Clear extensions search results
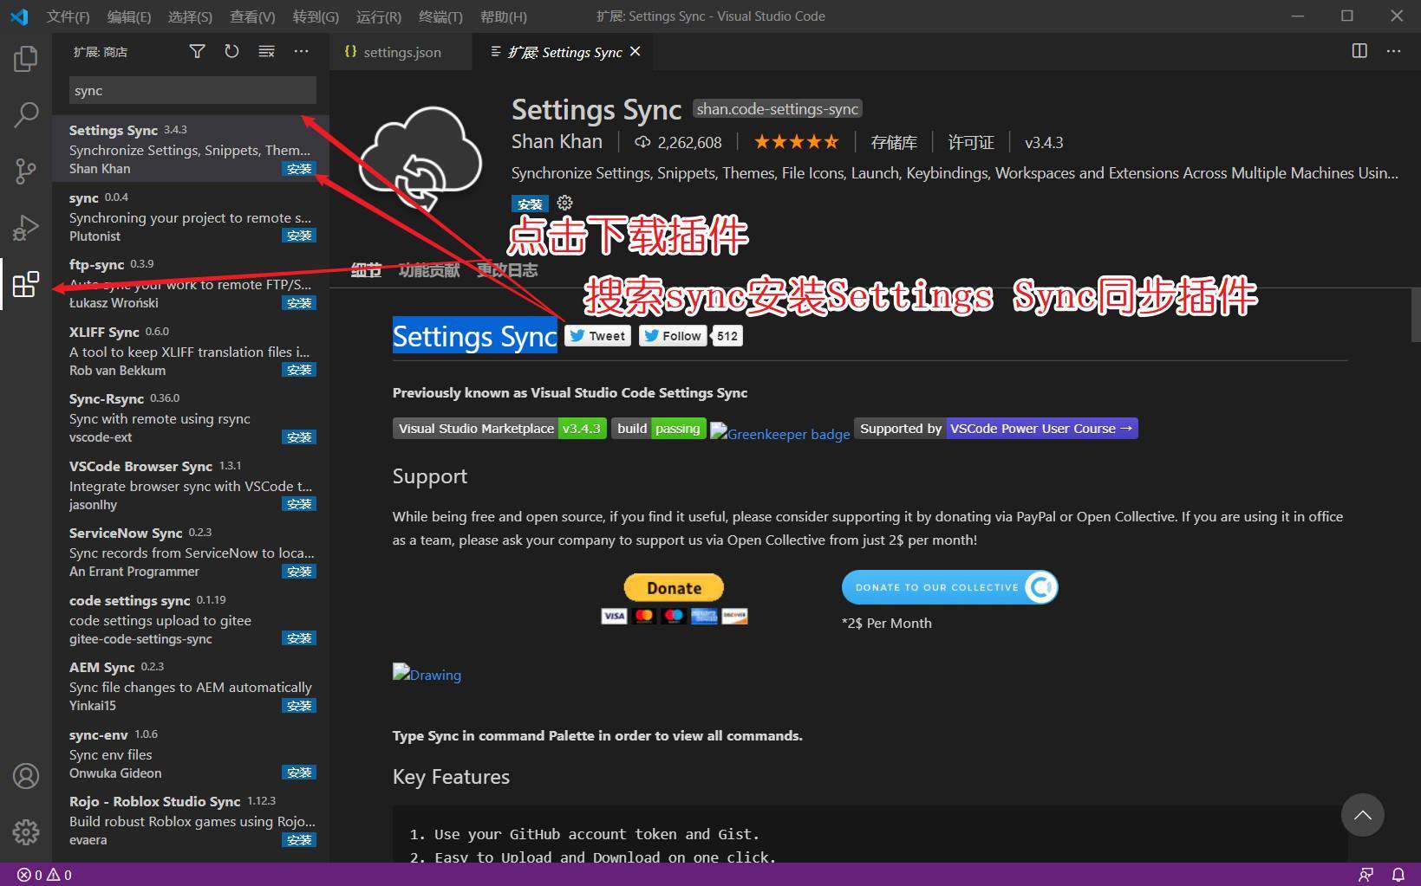The image size is (1421, 886). pyautogui.click(x=266, y=52)
